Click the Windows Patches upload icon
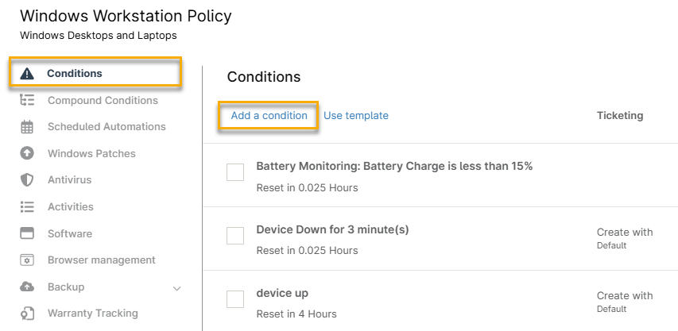 tap(27, 153)
